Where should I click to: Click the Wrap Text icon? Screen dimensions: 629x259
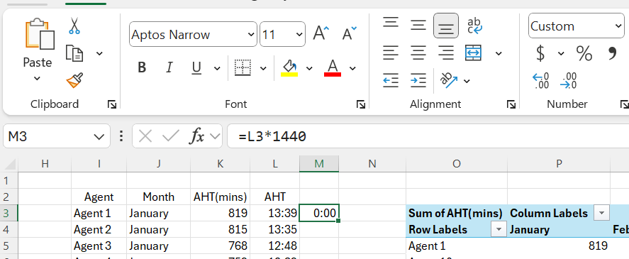click(x=475, y=26)
